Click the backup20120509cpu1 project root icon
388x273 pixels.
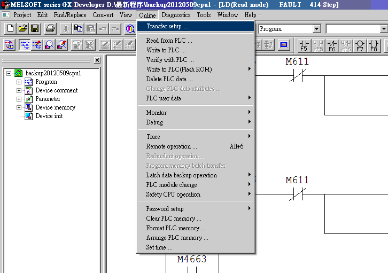18,73
